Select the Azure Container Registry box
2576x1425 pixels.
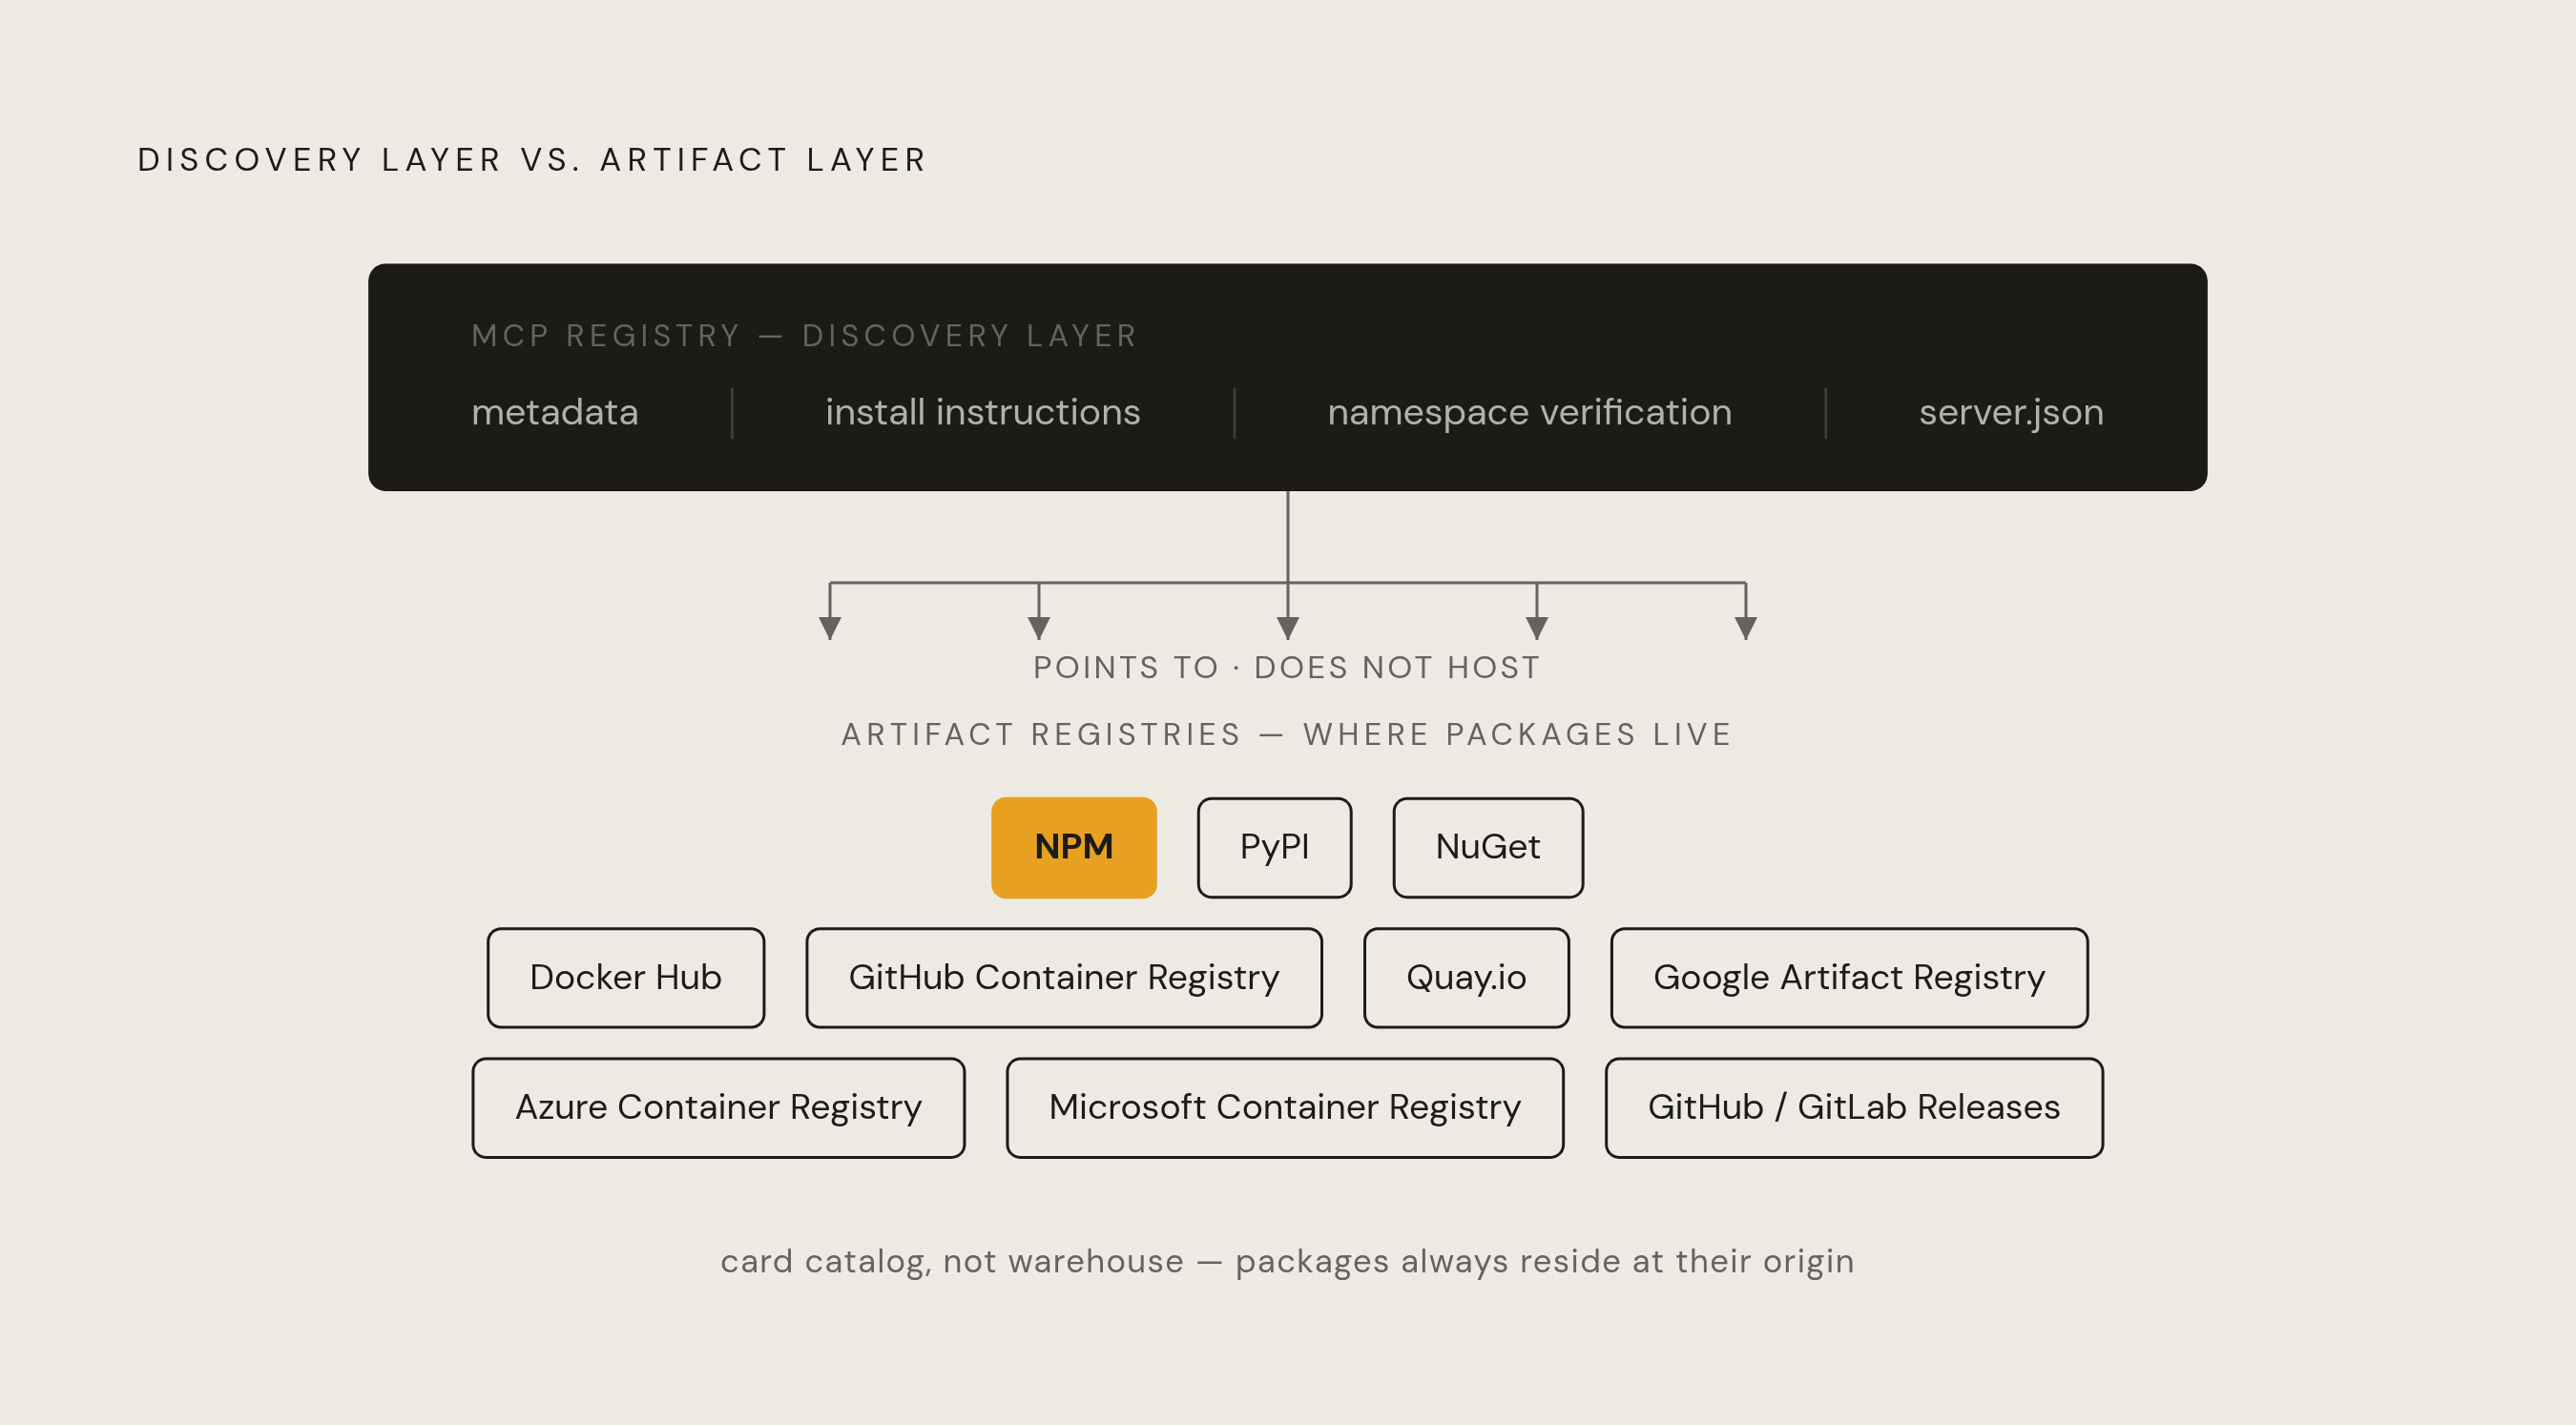tap(718, 1107)
